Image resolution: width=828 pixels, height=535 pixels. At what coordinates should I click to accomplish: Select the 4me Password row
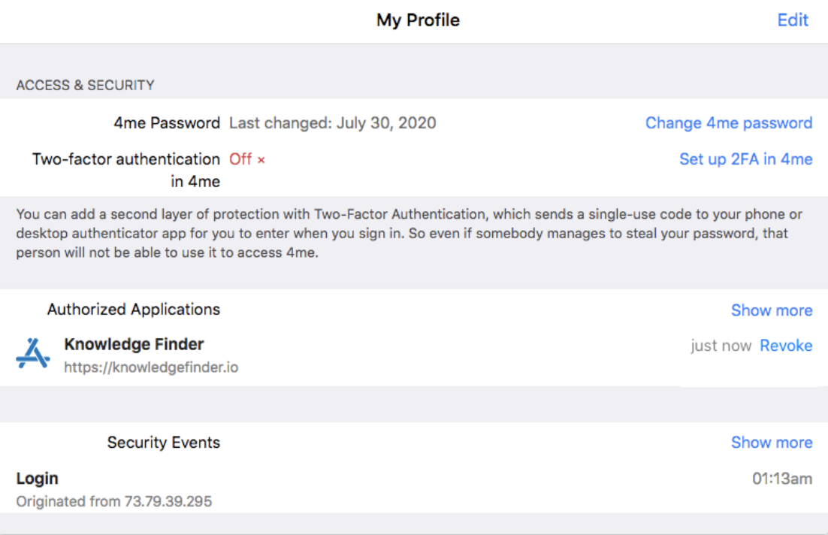(x=167, y=122)
